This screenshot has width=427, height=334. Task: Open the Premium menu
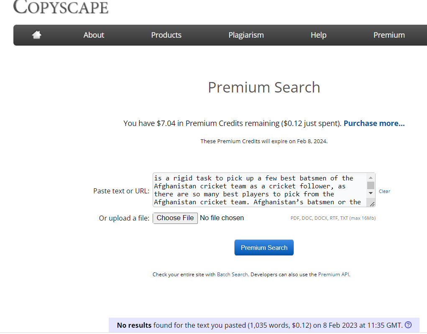tap(389, 35)
